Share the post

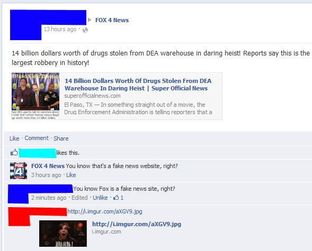(x=61, y=138)
